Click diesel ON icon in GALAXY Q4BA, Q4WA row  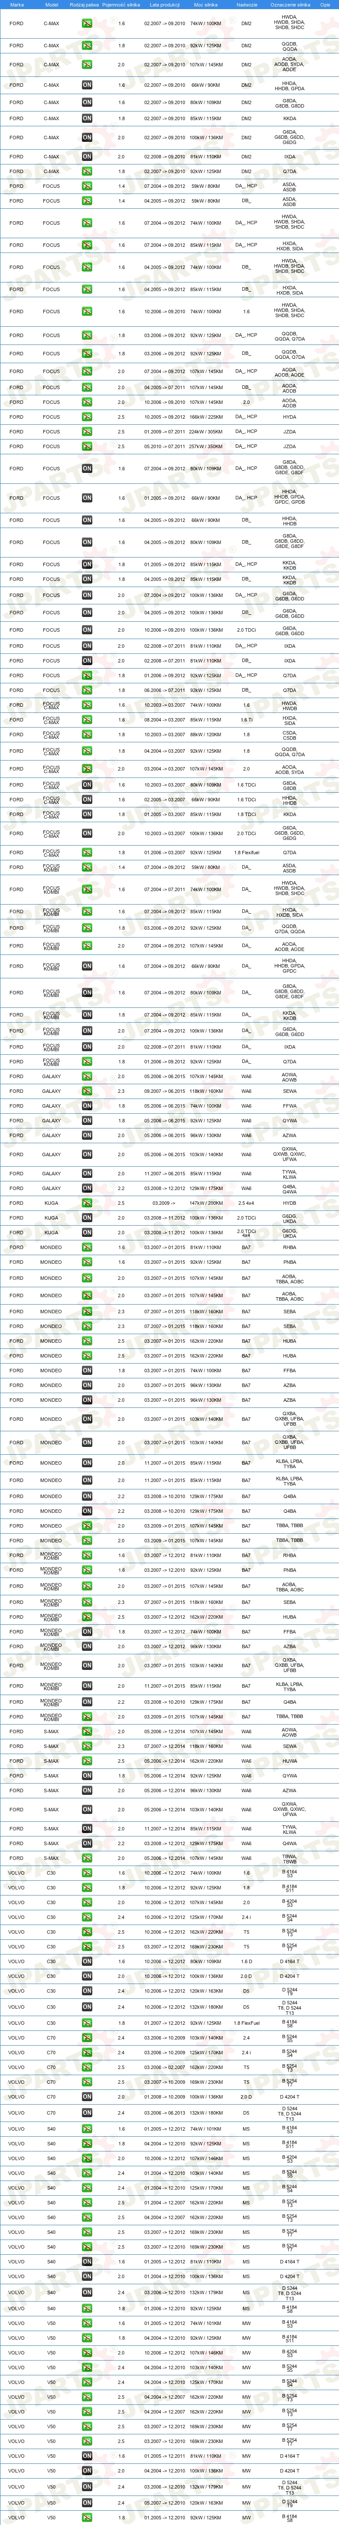pyautogui.click(x=87, y=1188)
